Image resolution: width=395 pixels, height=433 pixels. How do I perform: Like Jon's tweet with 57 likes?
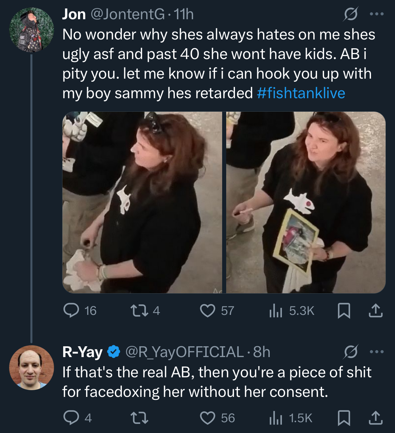coord(208,310)
